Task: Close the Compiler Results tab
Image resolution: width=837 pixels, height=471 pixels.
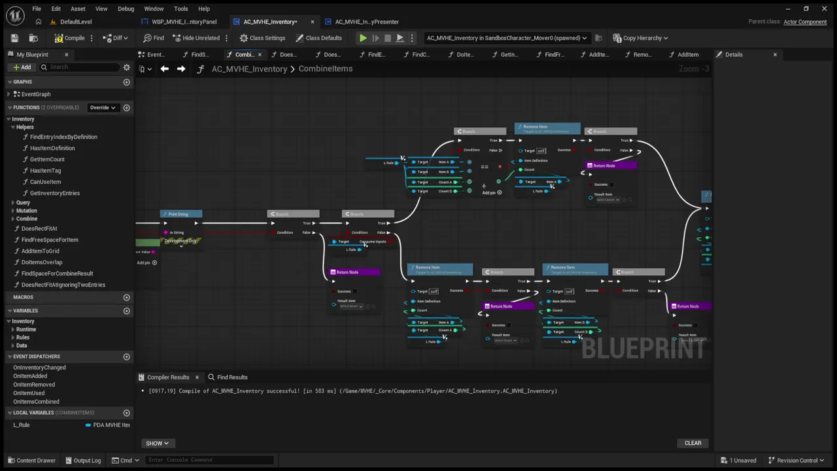Action: coord(197,377)
